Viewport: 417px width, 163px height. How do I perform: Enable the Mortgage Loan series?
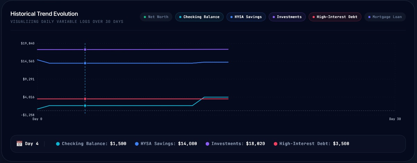(x=385, y=17)
